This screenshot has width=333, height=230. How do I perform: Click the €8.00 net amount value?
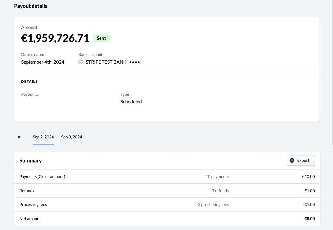coord(309,219)
